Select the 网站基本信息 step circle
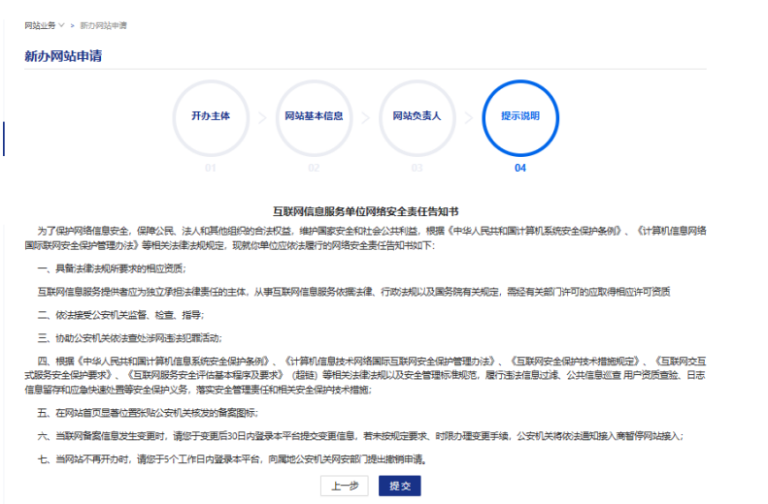This screenshot has width=768, height=504. coord(314,116)
